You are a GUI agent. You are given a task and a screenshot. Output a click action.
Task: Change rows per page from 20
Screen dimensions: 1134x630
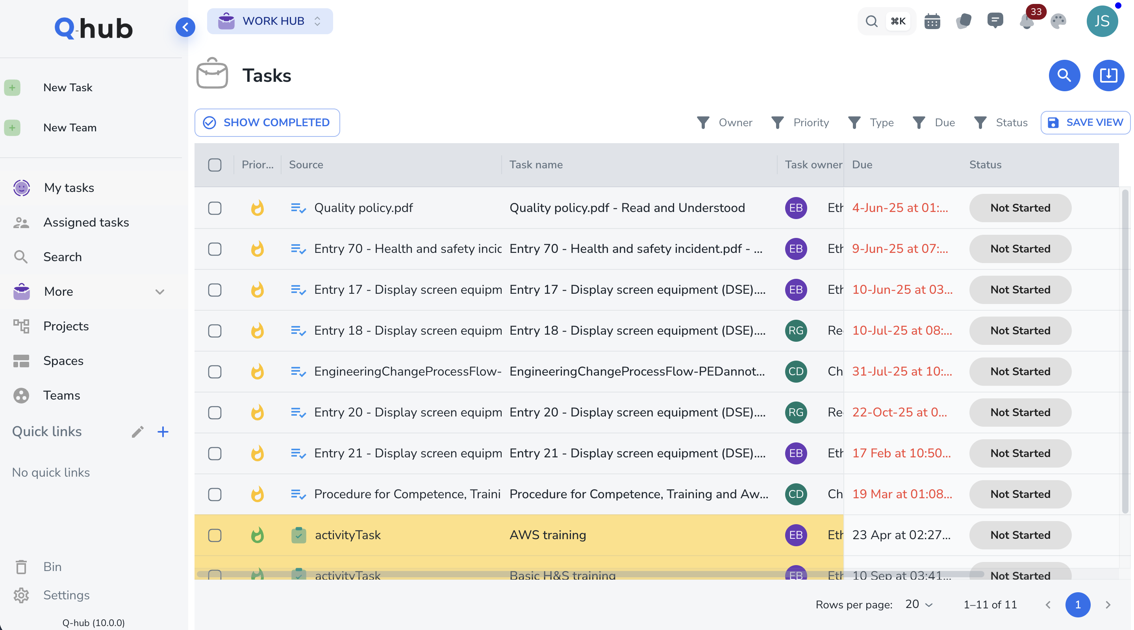click(x=917, y=604)
